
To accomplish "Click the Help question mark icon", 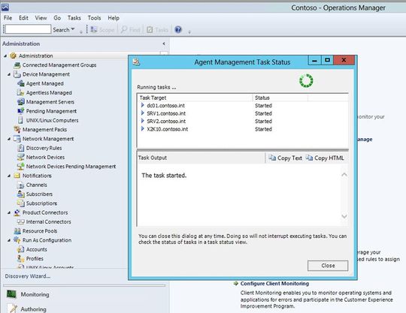I will [x=178, y=30].
